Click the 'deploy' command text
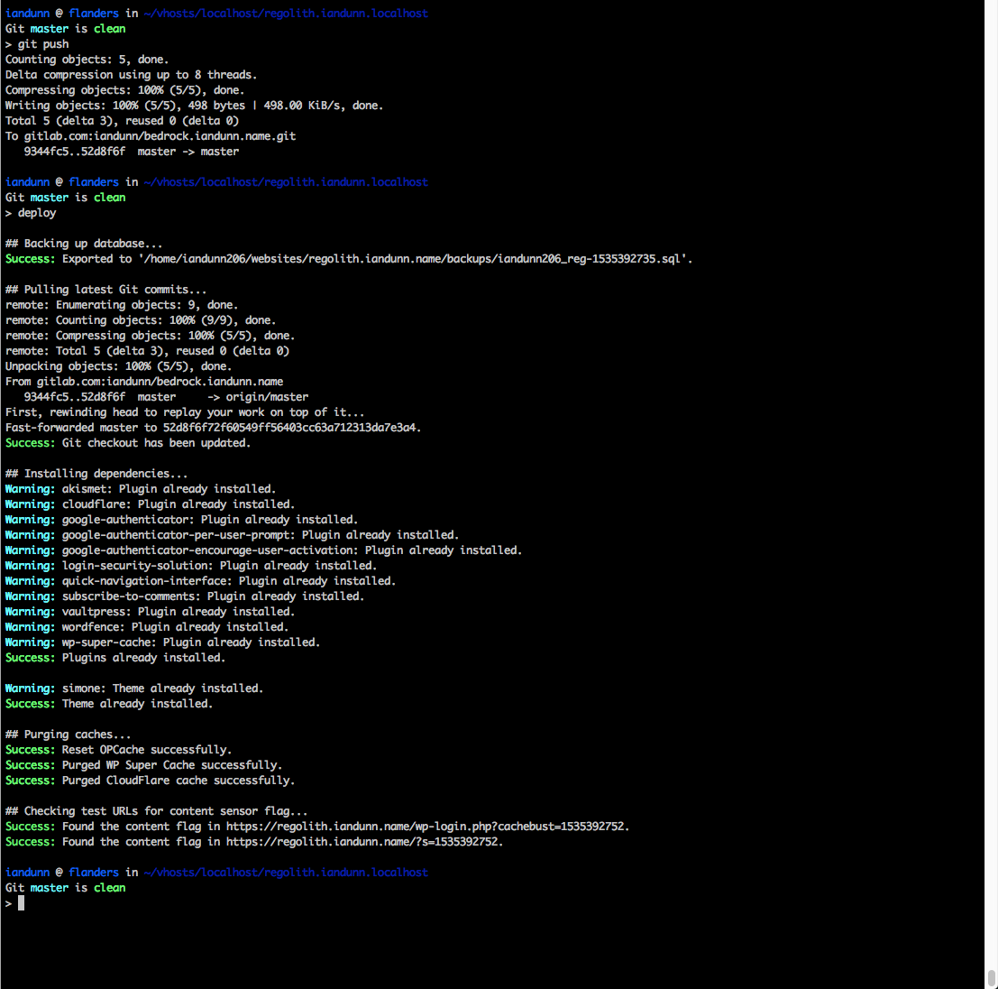This screenshot has width=998, height=989. (x=37, y=213)
